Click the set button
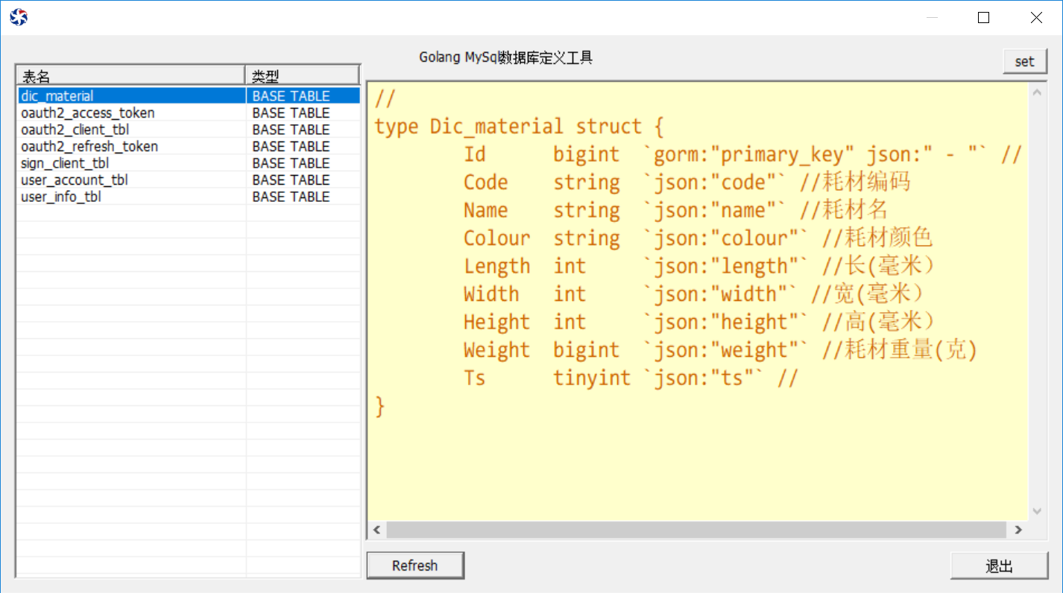1063x593 pixels. [1024, 62]
